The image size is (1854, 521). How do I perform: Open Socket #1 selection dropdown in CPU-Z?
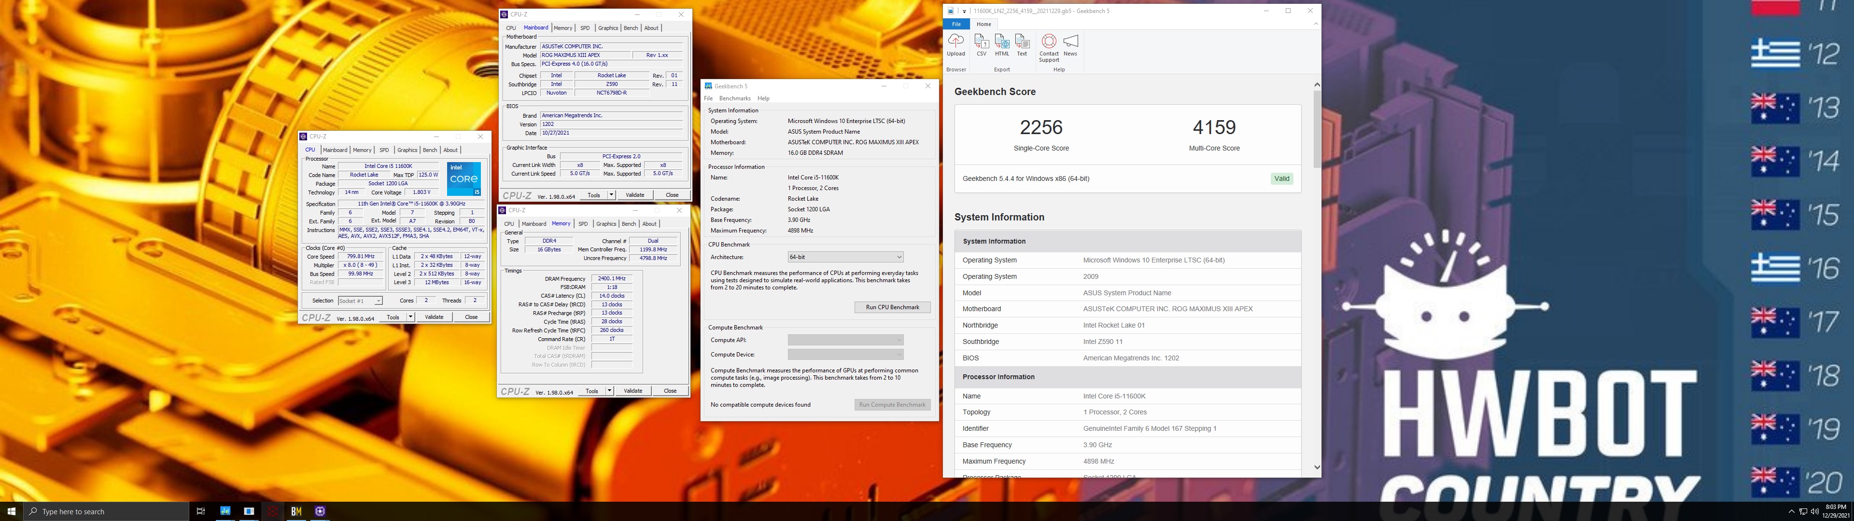click(361, 301)
